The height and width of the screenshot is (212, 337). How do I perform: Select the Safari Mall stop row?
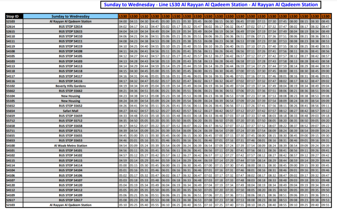click(x=71, y=111)
